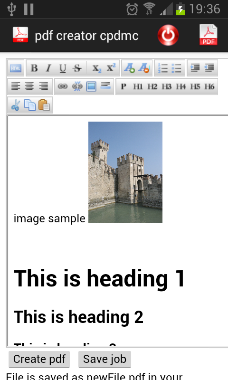Place cursor in 'image sample' text
The height and width of the screenshot is (380, 228).
tap(49, 218)
